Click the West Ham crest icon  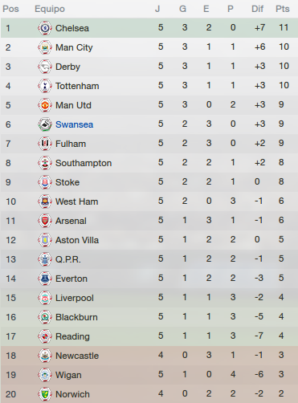[x=45, y=201]
